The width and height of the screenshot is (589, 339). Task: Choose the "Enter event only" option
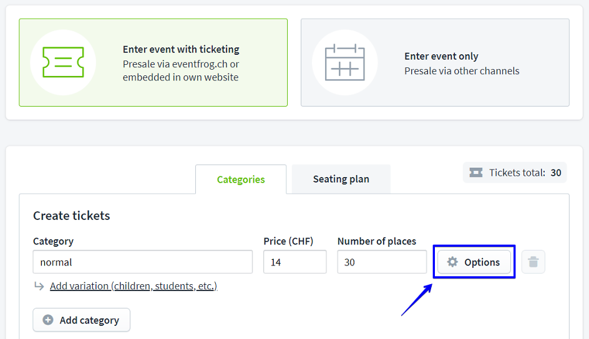click(x=441, y=56)
